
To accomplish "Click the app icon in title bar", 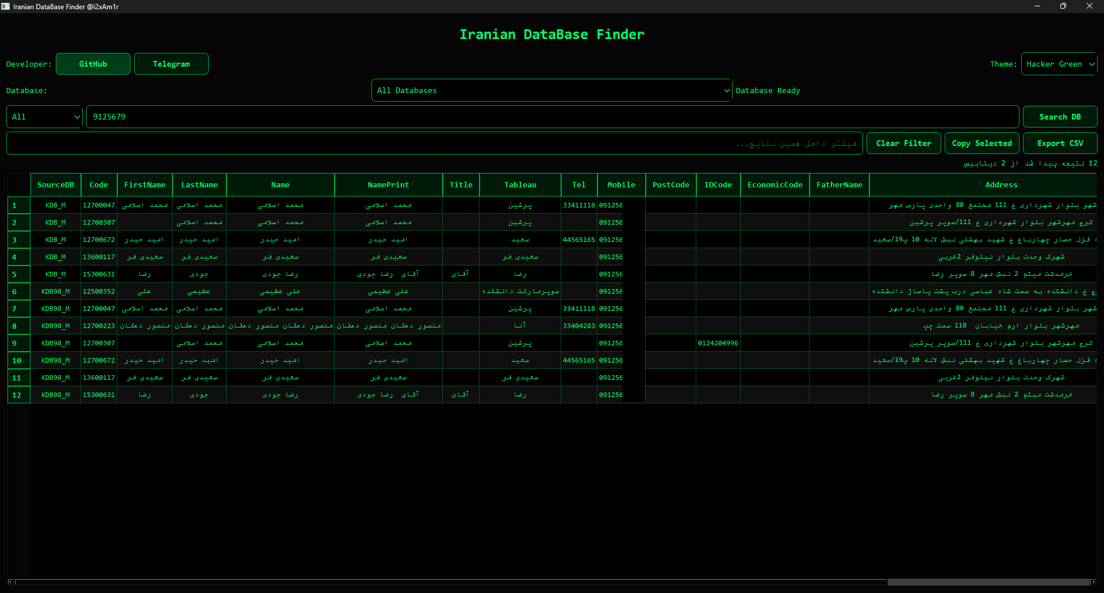I will pyautogui.click(x=6, y=6).
